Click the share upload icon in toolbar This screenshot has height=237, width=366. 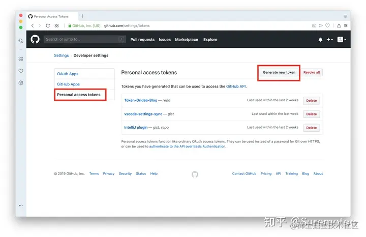339,25
